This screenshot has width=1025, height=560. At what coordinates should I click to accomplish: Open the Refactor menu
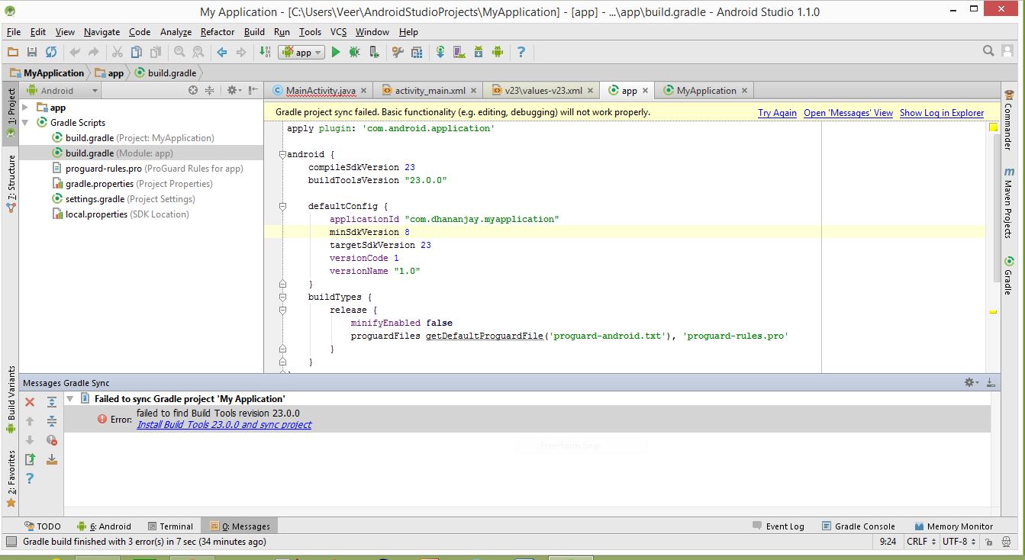(x=218, y=32)
